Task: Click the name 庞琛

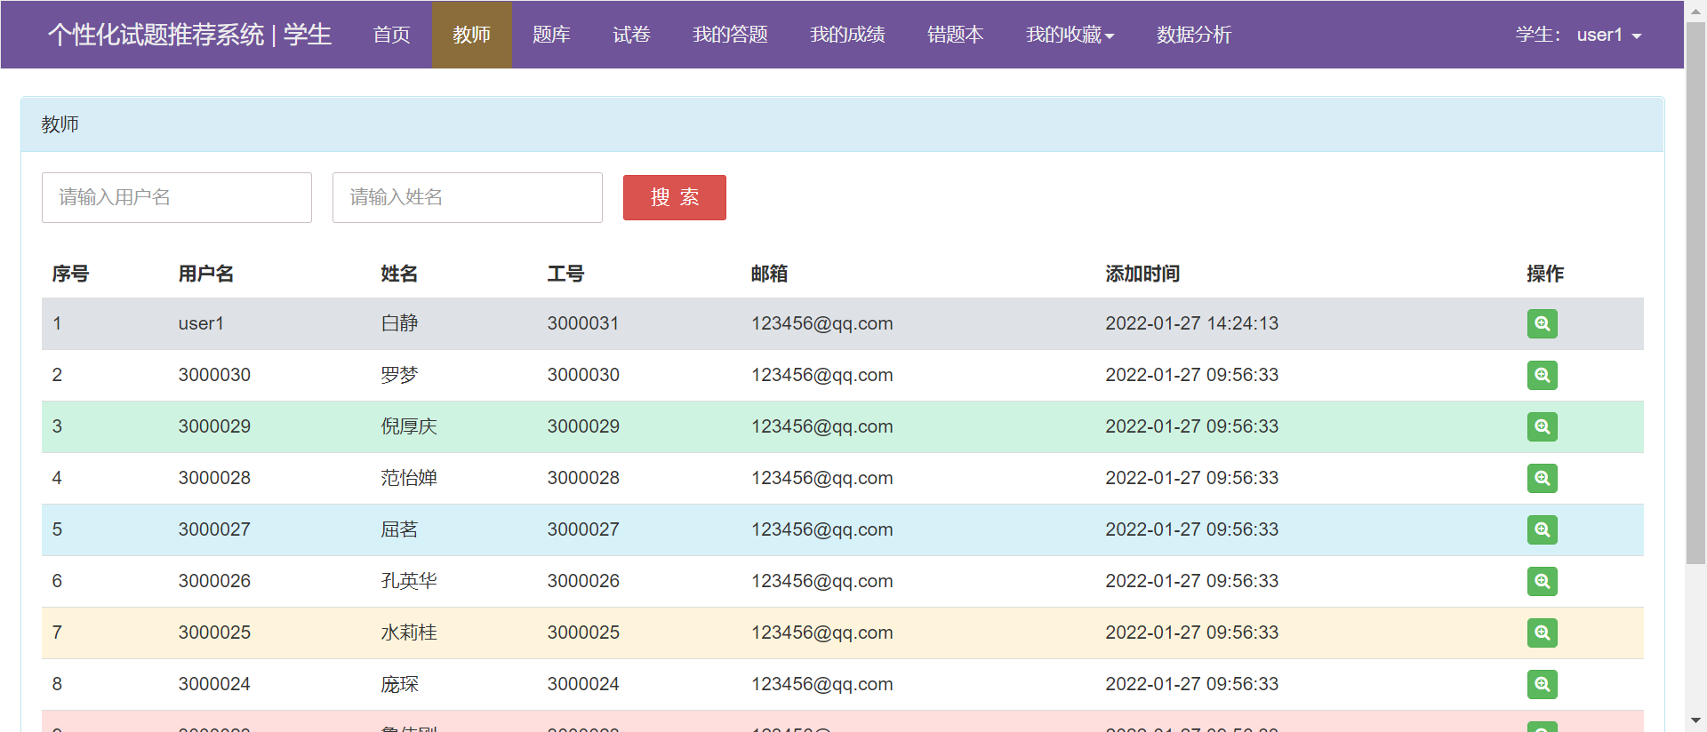Action: pos(399,684)
